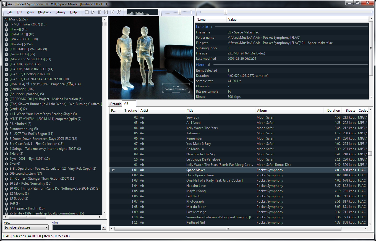Screen dimensions: 376x241
Task: Select the track 'Napalm Love'
Action: point(238,186)
